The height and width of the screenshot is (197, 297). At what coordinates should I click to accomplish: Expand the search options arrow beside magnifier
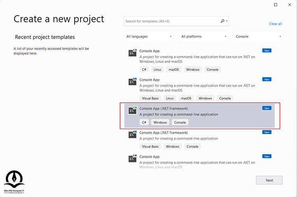tap(227, 21)
